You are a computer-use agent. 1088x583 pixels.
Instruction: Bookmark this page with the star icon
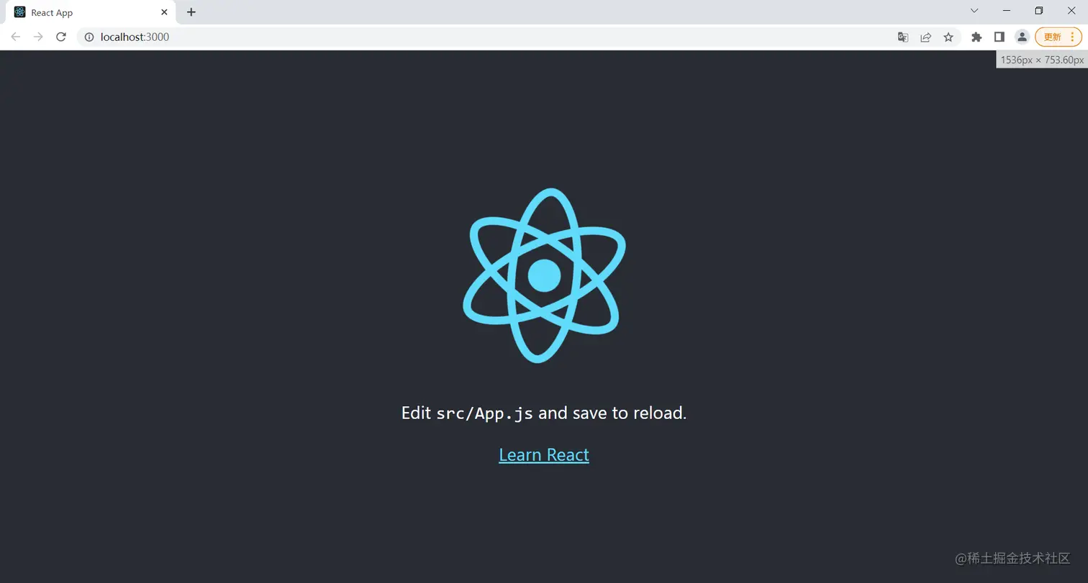coord(948,37)
